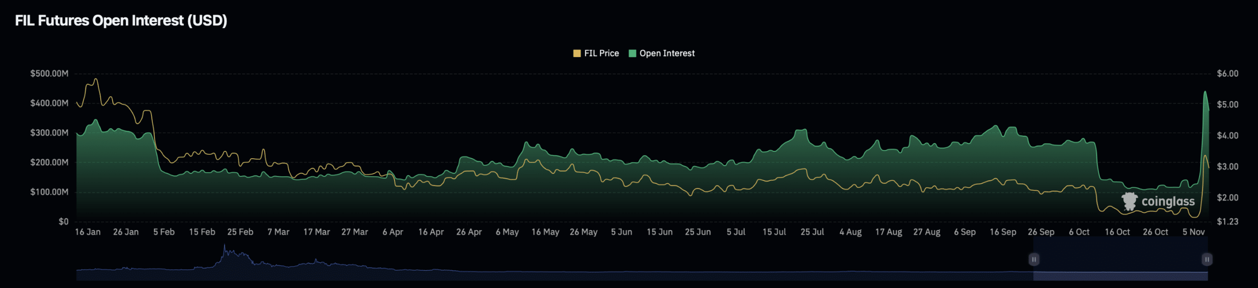
Task: Click the 16 Jan date label
Action: click(x=87, y=232)
